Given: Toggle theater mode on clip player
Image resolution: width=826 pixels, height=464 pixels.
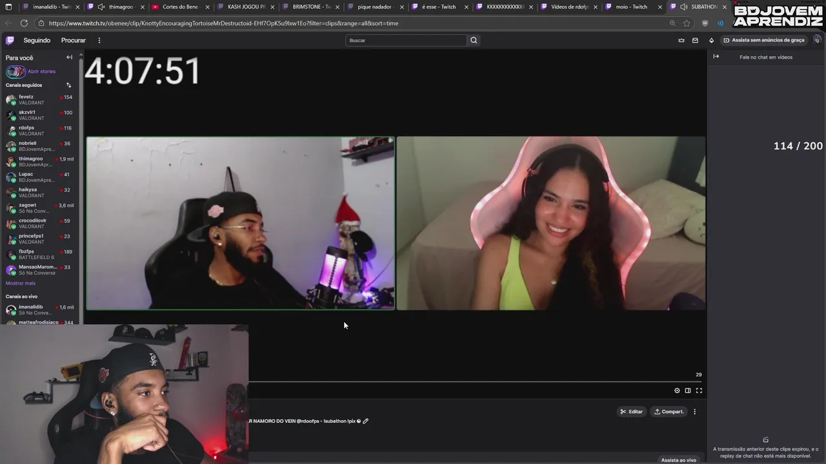Looking at the screenshot, I should pos(688,391).
